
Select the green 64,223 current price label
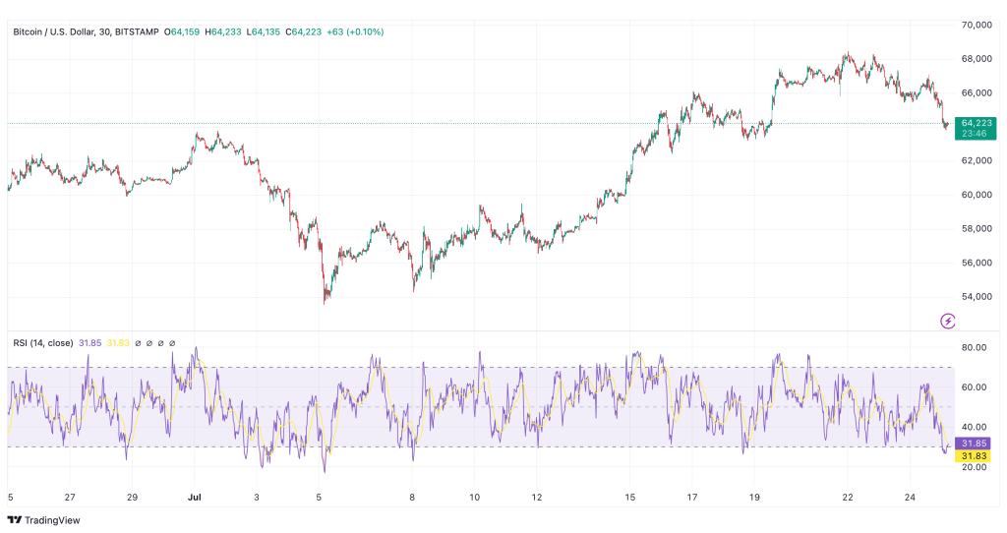(x=977, y=123)
